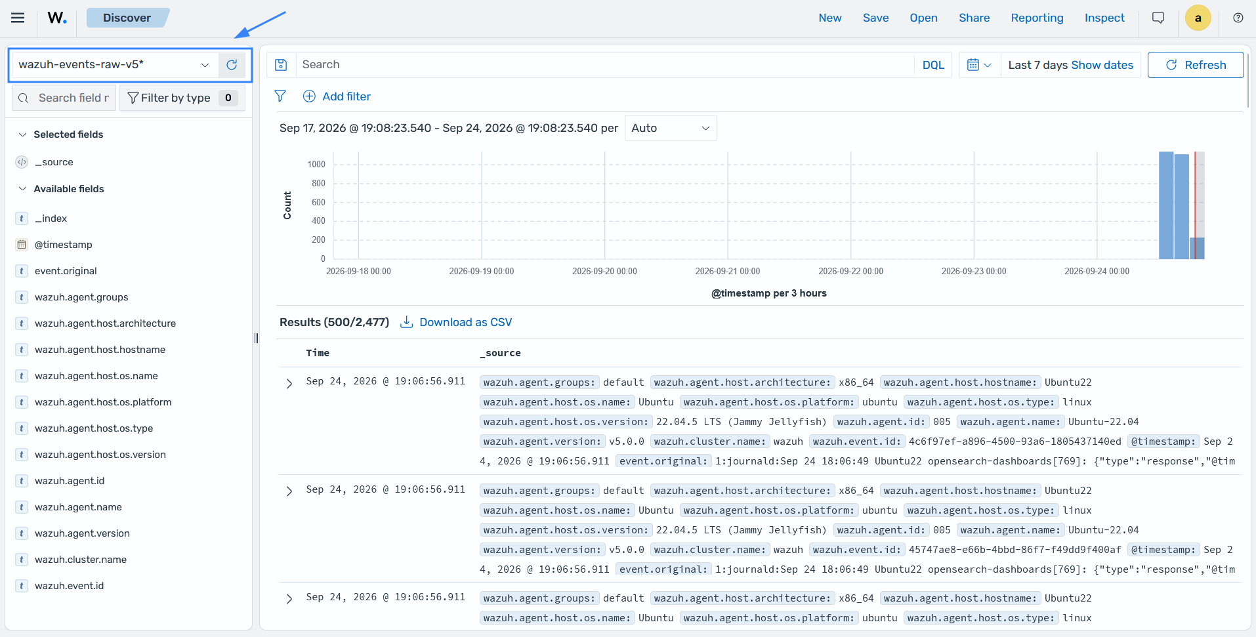Click the Share menu item
This screenshot has height=637, width=1256.
point(974,18)
